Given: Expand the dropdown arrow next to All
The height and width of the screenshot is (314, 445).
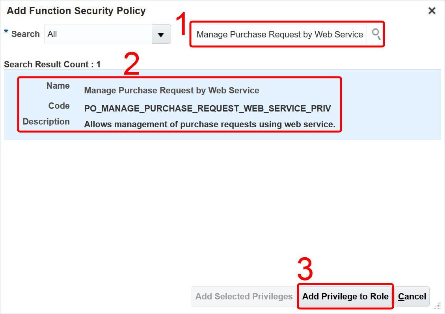Looking at the screenshot, I should click(161, 34).
